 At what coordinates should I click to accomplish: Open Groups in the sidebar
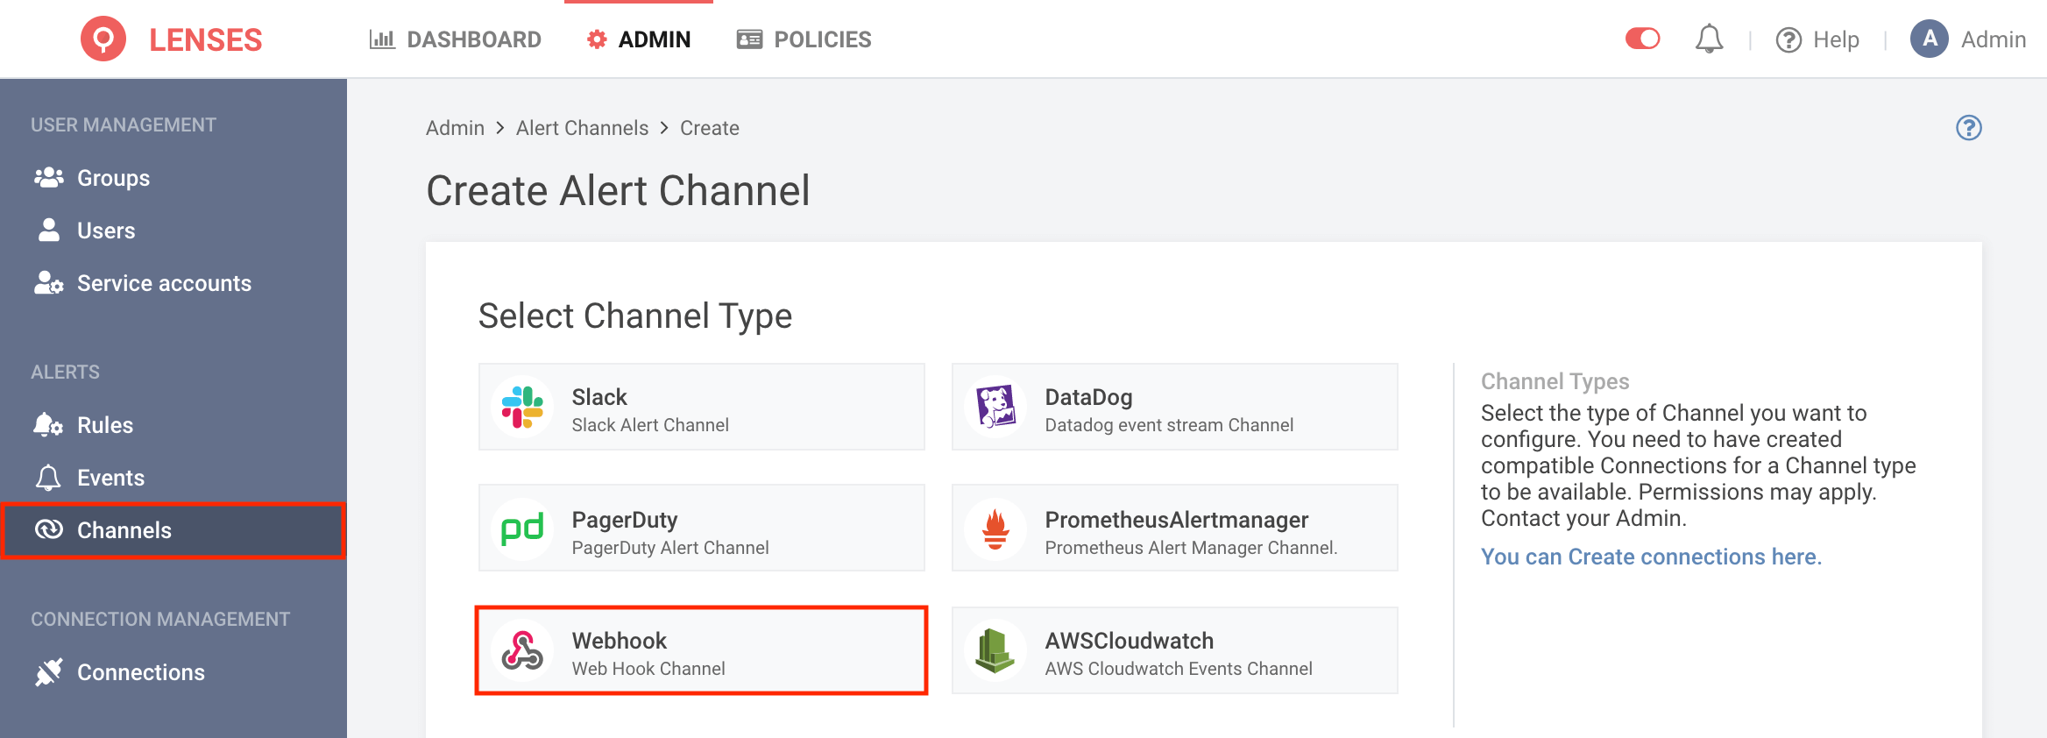[x=174, y=178]
